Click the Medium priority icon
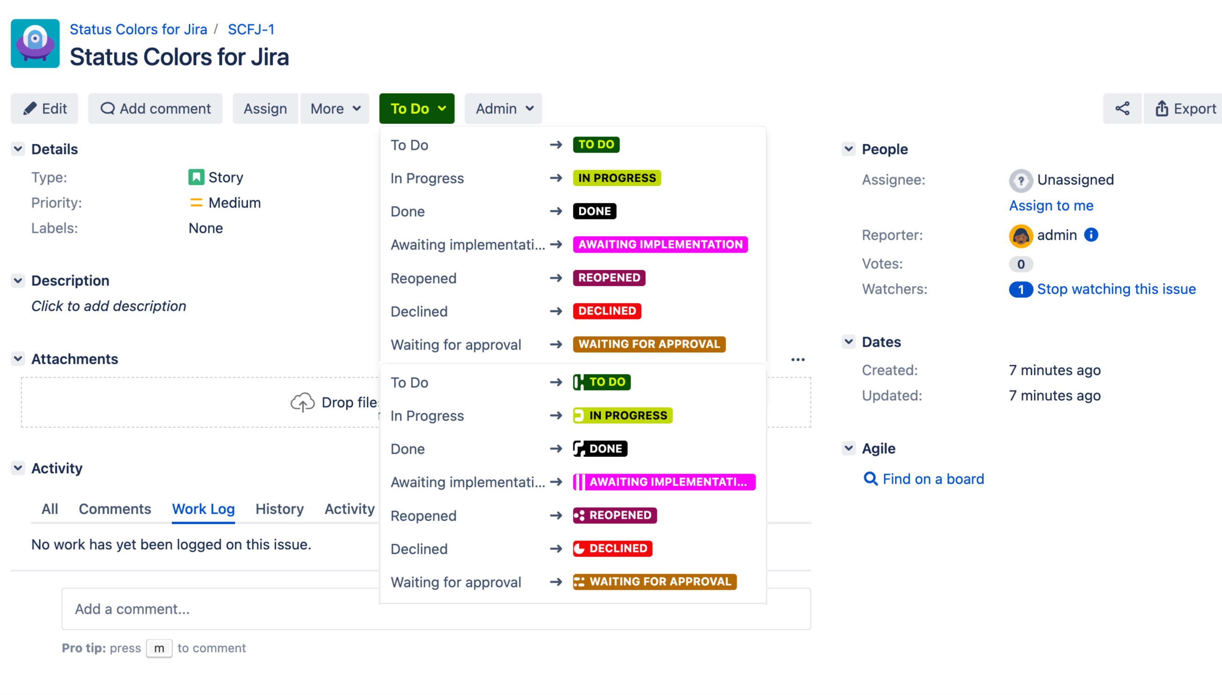The image size is (1222, 695). tap(196, 203)
